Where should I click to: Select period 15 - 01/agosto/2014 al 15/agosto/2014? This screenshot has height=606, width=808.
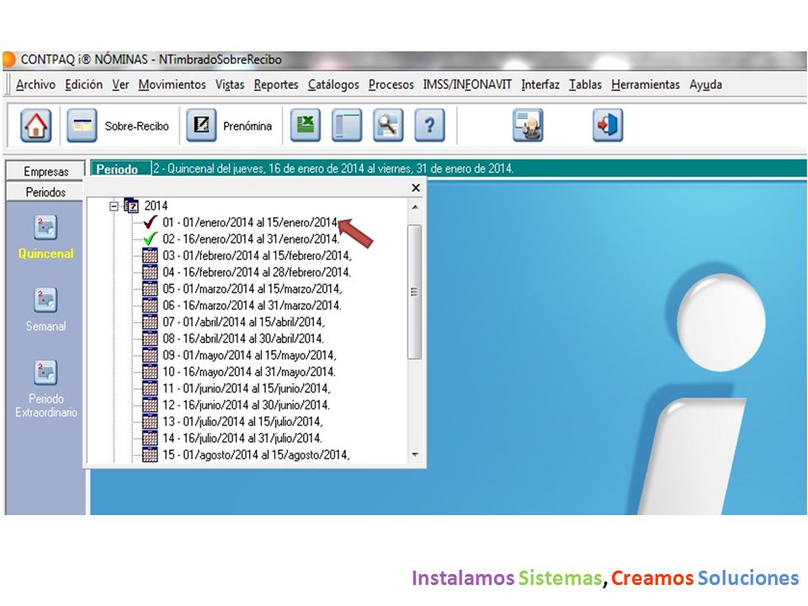(x=256, y=454)
